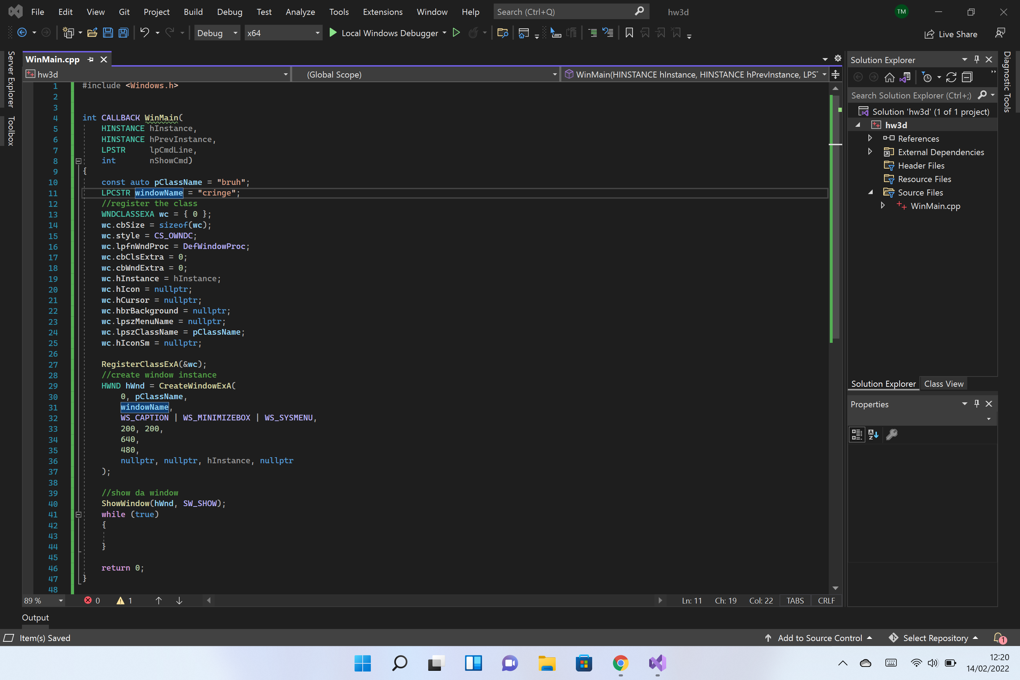Open the Undo dropdown arrow
Viewport: 1020px width, 680px height.
click(156, 33)
